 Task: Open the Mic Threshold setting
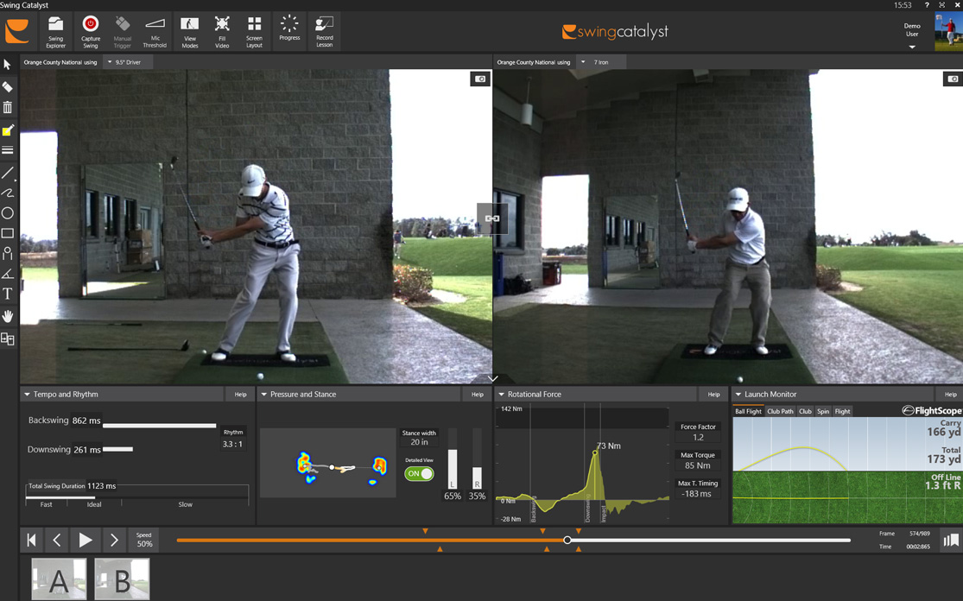point(155,31)
